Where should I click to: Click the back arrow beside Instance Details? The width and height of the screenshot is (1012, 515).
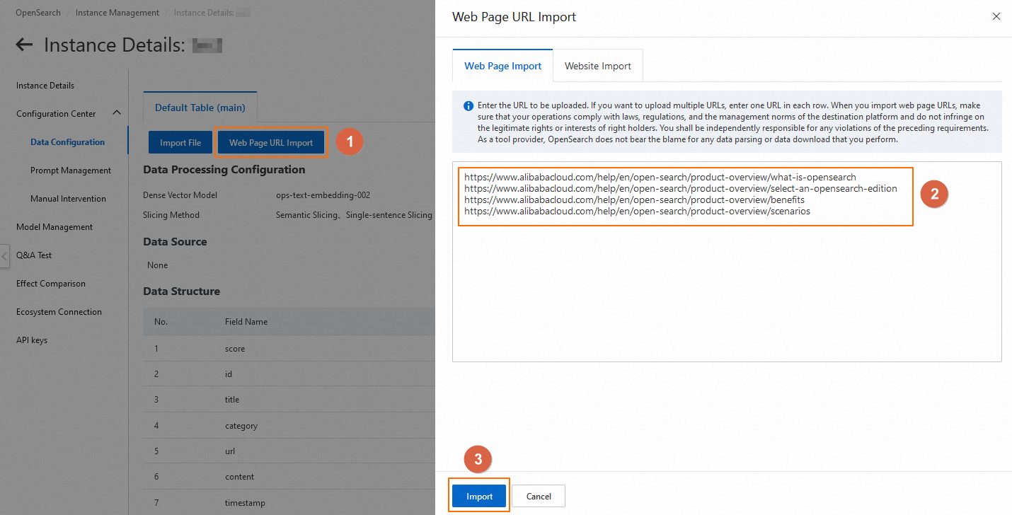[24, 45]
